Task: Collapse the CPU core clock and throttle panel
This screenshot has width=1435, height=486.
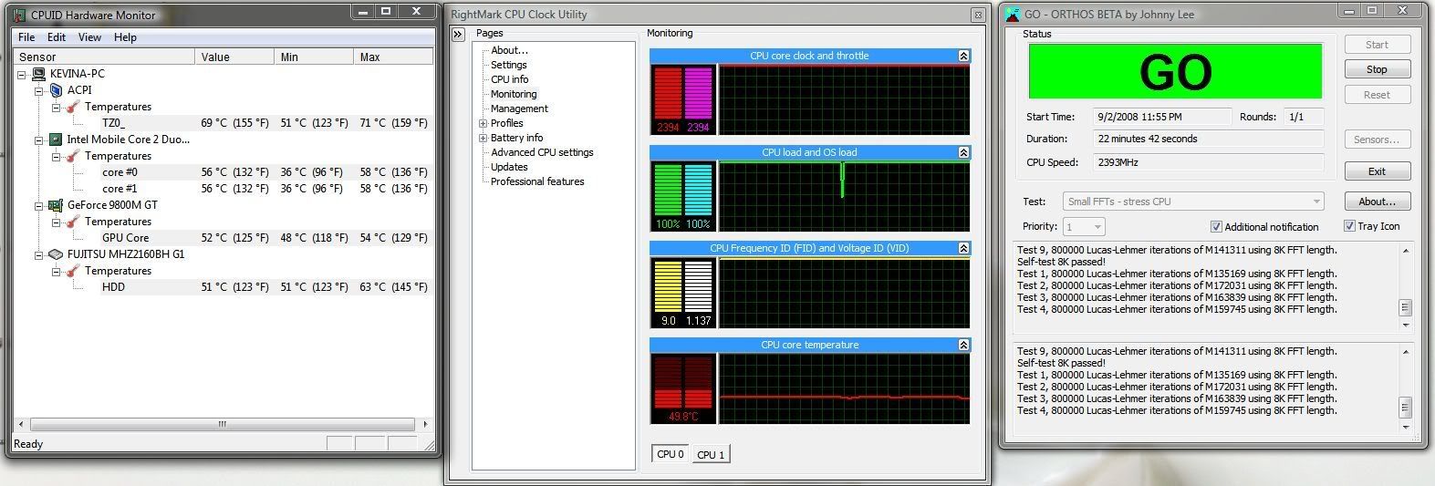Action: click(963, 56)
